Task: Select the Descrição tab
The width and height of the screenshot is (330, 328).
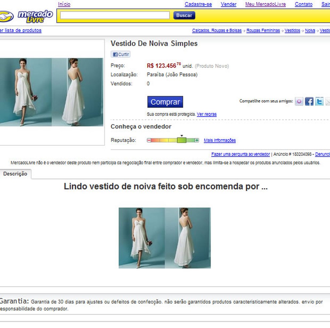Action: click(15, 174)
